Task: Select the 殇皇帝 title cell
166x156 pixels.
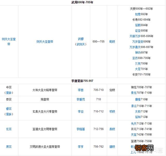Action: point(45,99)
